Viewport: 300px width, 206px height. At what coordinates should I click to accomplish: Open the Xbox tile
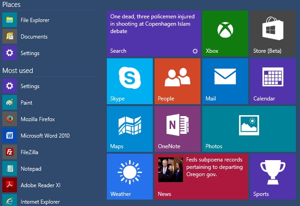pyautogui.click(x=225, y=33)
